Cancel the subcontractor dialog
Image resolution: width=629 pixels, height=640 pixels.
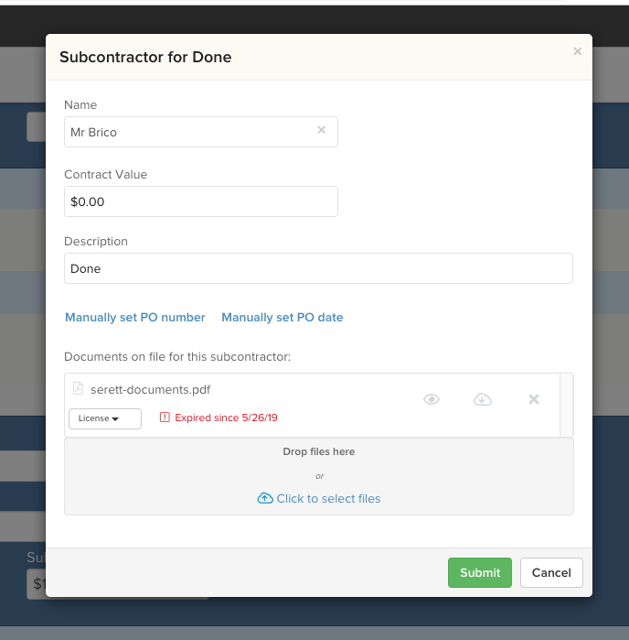coord(551,572)
